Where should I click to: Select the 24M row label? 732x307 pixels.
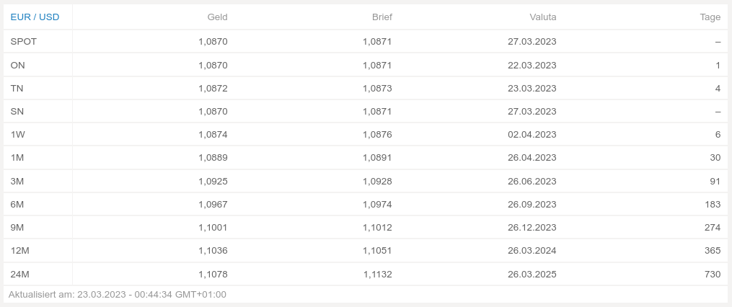point(20,274)
